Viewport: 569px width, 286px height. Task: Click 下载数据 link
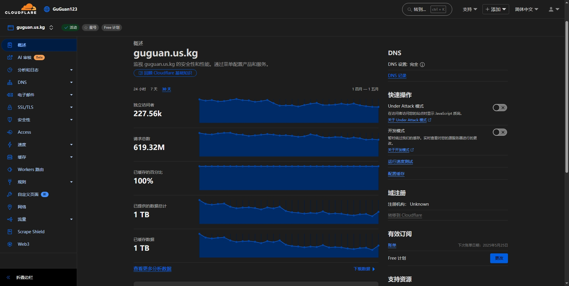point(364,269)
